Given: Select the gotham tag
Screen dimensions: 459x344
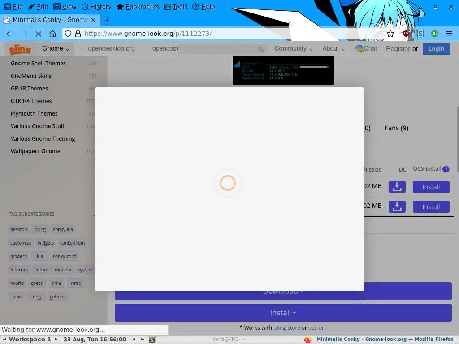Looking at the screenshot, I should tap(58, 297).
